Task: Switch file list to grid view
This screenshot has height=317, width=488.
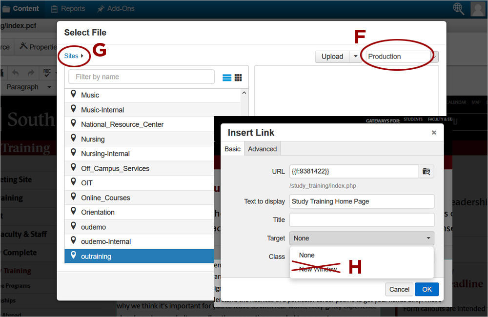Action: 237,77
